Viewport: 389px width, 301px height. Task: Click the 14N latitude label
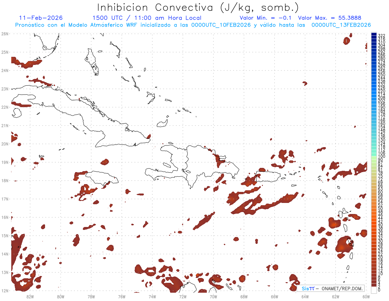5,254
